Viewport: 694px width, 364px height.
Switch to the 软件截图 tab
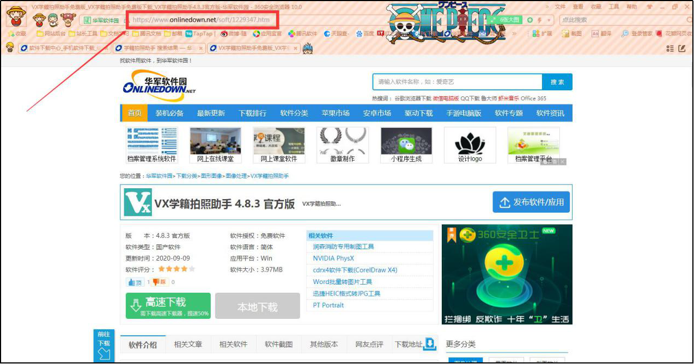[278, 344]
